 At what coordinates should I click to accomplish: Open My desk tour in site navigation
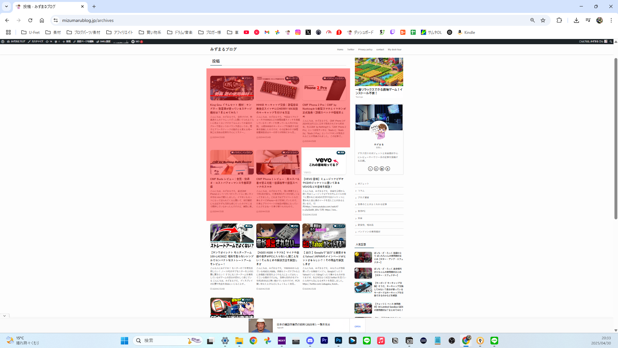395,50
